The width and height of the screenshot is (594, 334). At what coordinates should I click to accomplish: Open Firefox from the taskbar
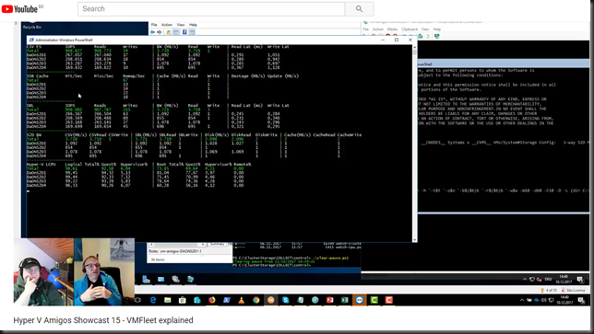click(212, 300)
